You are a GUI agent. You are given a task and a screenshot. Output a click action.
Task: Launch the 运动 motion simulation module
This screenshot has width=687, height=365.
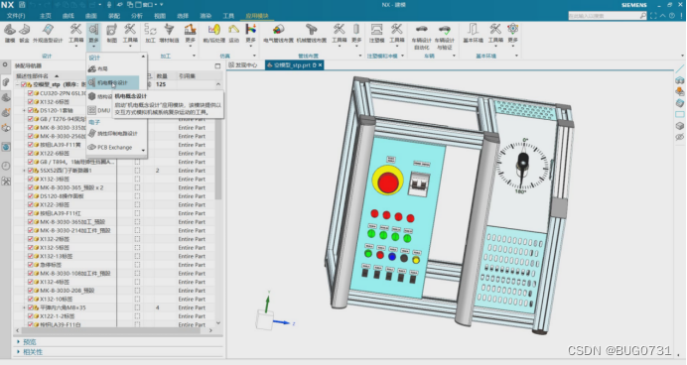(234, 34)
